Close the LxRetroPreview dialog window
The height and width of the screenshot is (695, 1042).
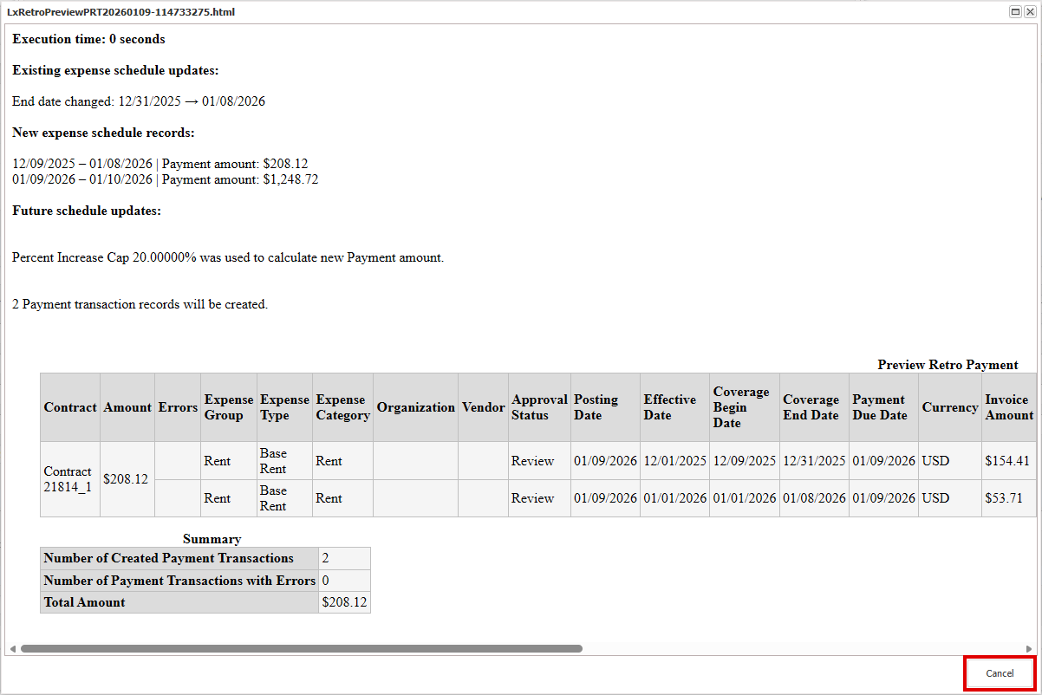(1030, 12)
